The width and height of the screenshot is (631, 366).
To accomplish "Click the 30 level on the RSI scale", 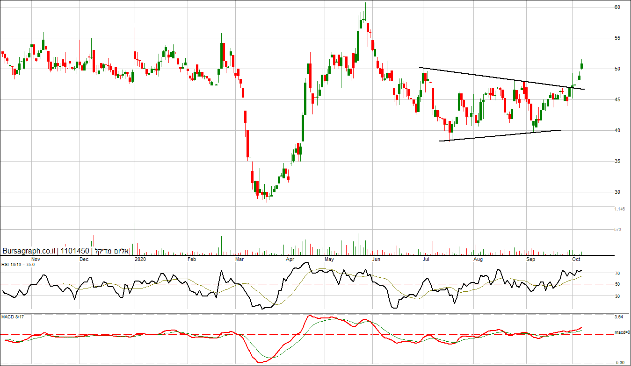I will click(617, 296).
